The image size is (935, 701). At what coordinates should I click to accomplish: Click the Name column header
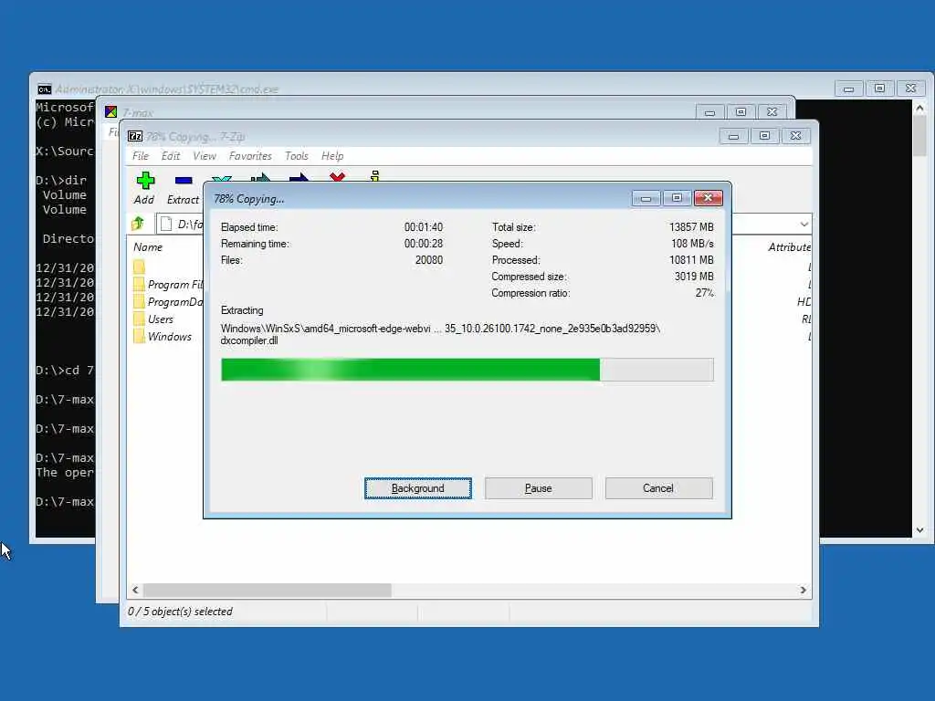148,246
